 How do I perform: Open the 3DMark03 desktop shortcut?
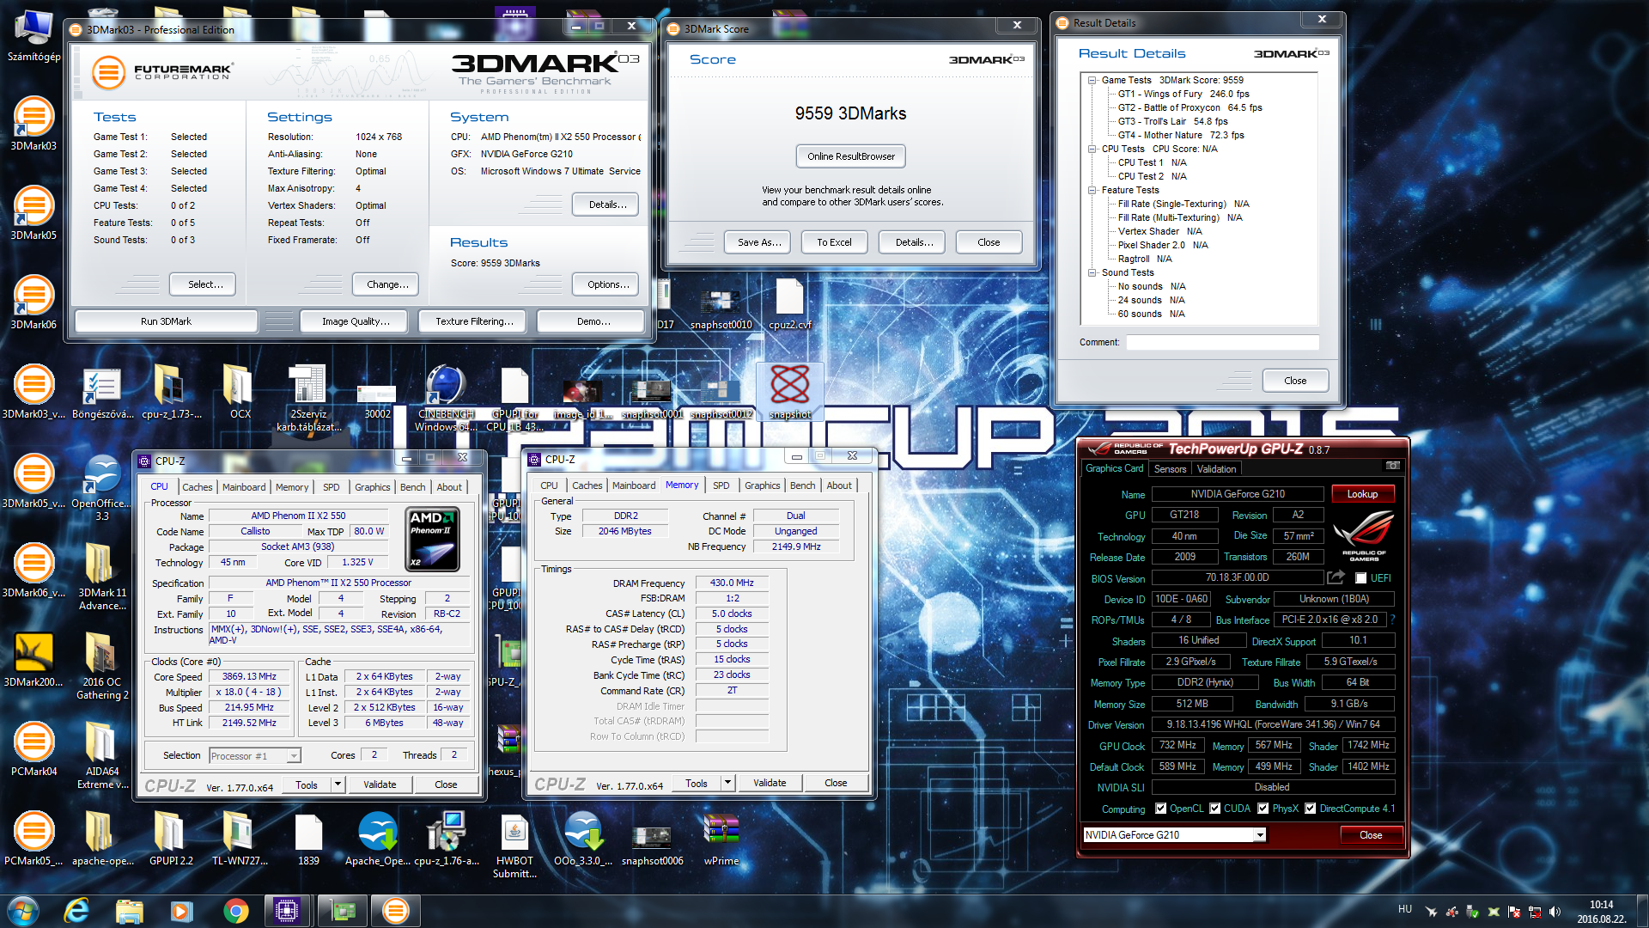33,125
